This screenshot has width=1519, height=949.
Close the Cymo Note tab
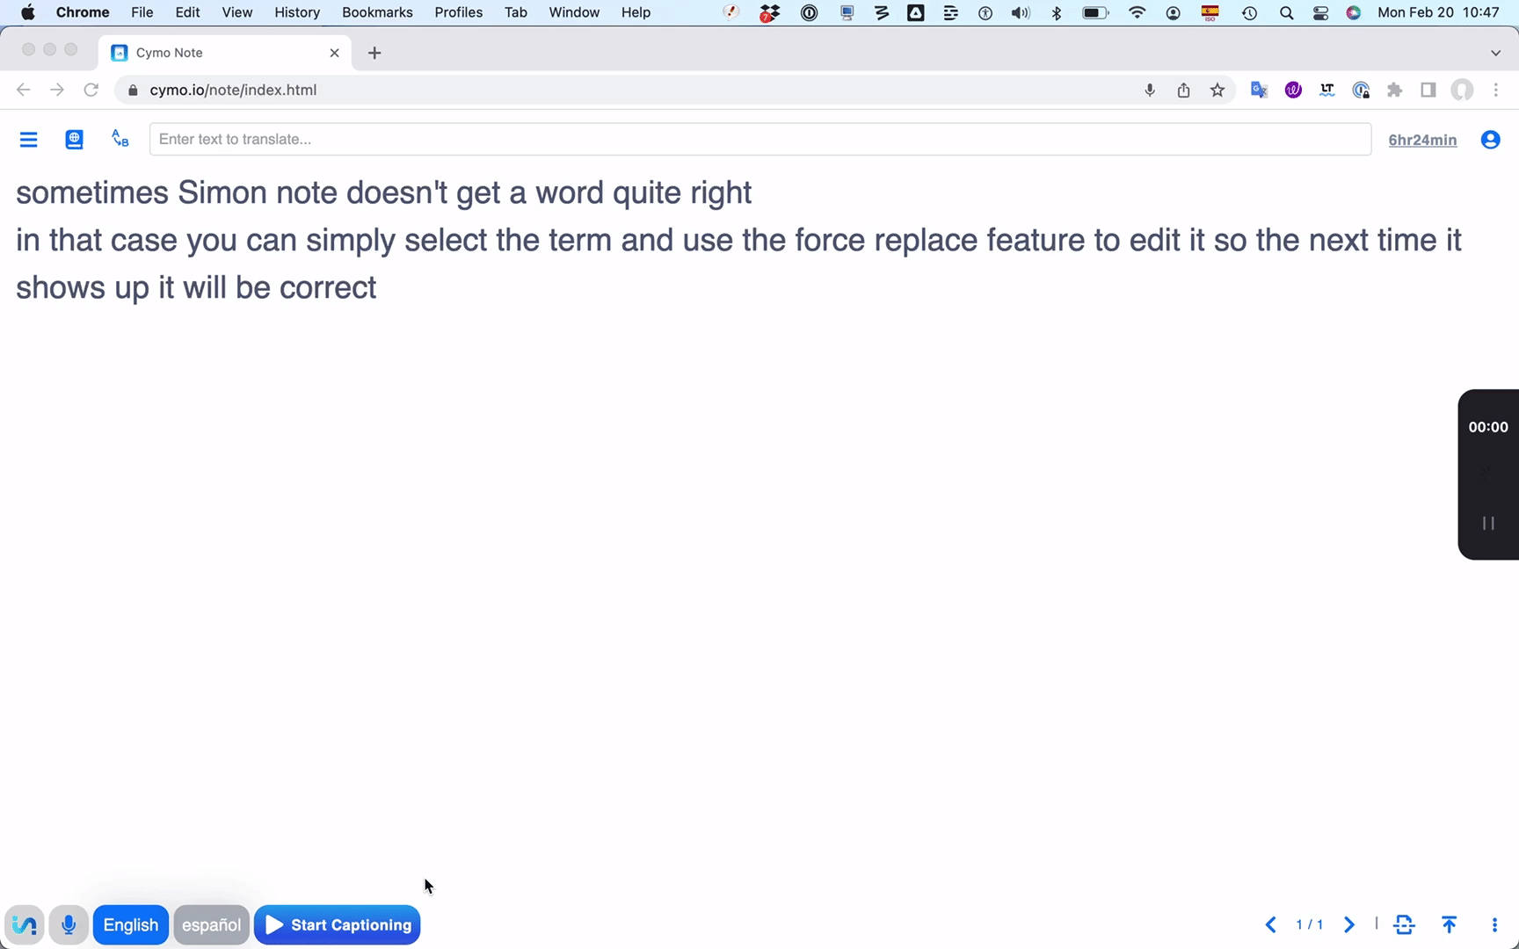pos(334,53)
